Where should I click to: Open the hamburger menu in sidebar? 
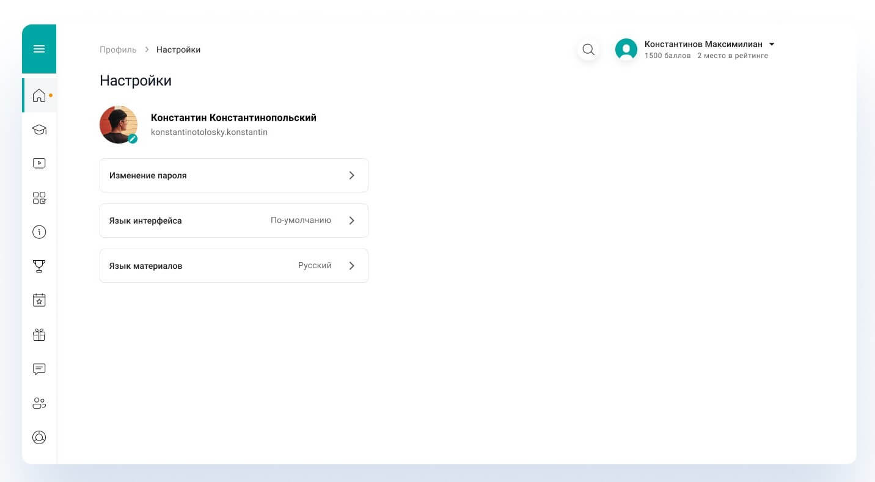tap(39, 49)
